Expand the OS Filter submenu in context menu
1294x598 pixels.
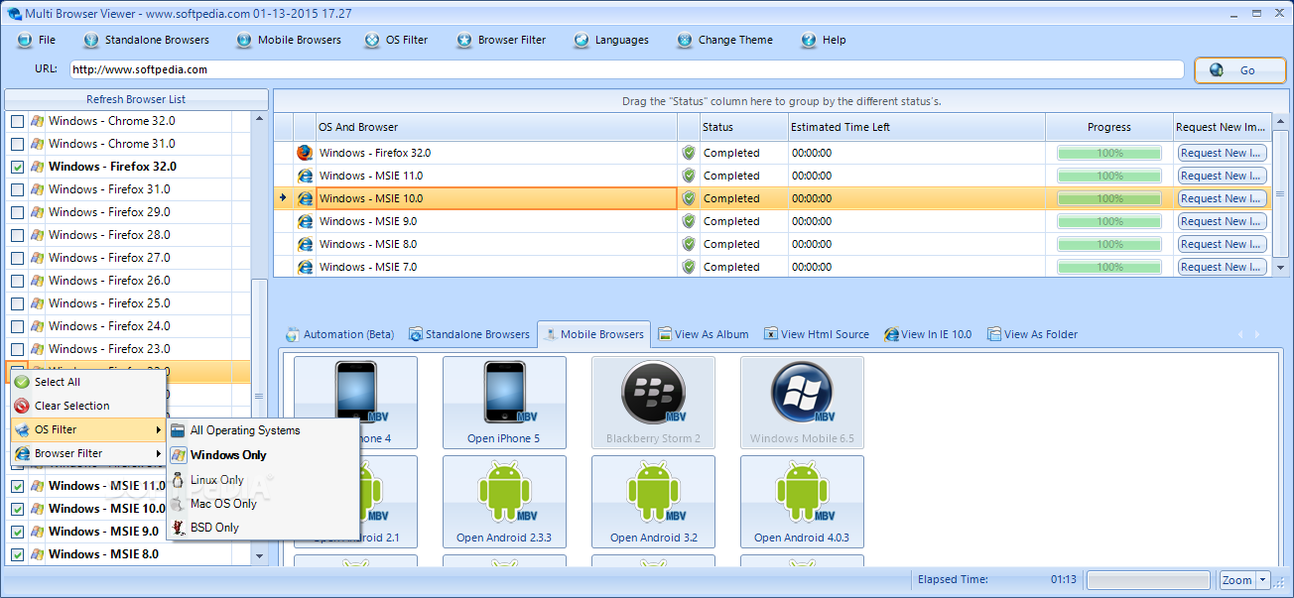coord(86,429)
